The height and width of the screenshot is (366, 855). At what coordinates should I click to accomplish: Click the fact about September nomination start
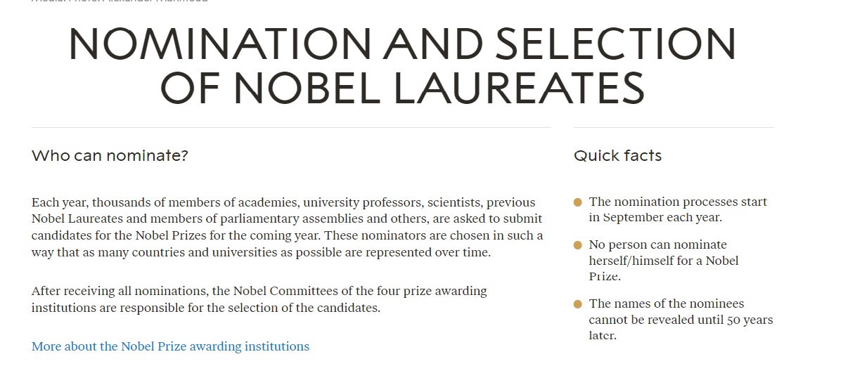click(x=678, y=209)
